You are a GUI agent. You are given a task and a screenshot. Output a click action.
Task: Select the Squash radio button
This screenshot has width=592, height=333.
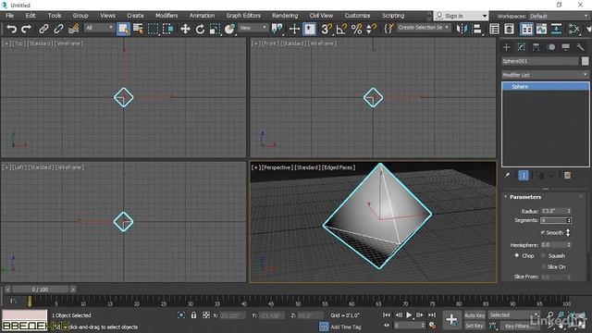tap(543, 255)
